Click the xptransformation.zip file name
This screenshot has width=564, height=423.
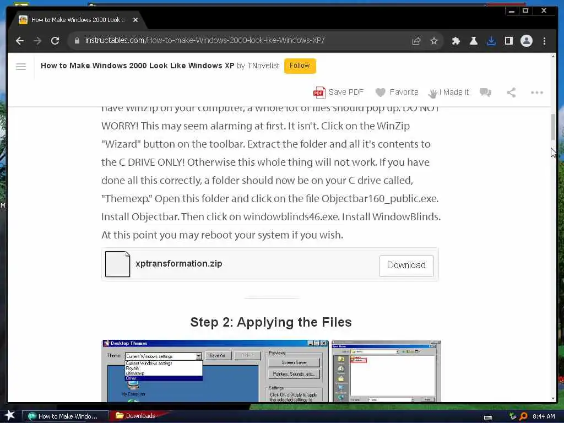click(x=179, y=264)
